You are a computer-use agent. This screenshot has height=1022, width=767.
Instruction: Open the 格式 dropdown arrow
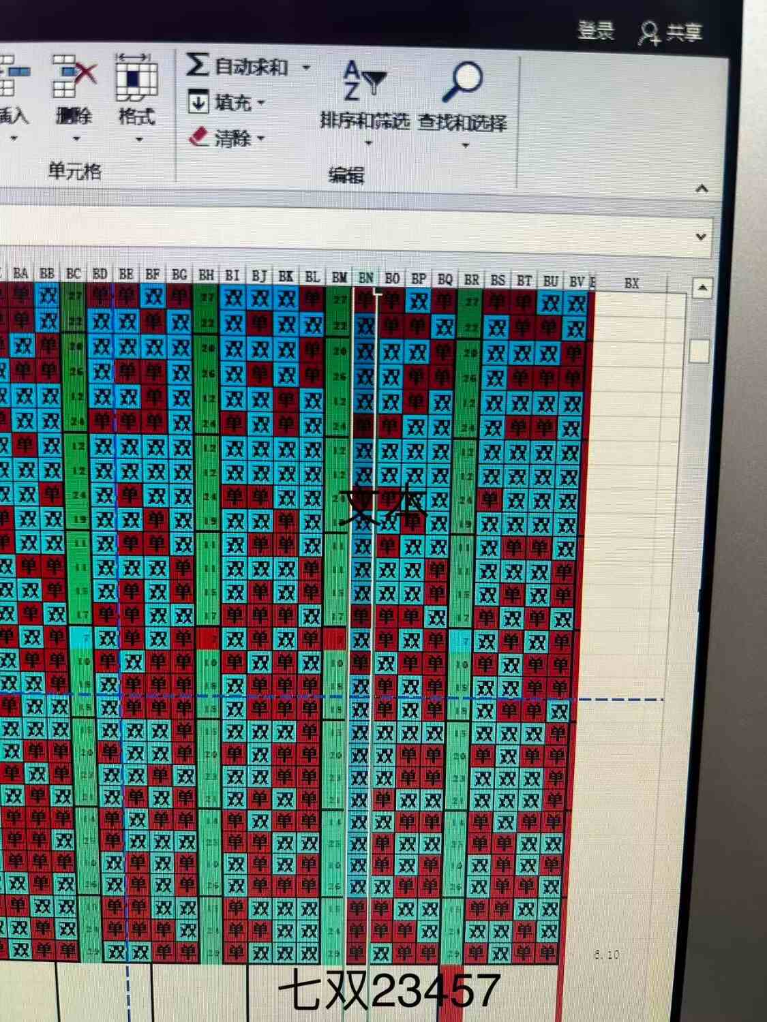click(139, 140)
